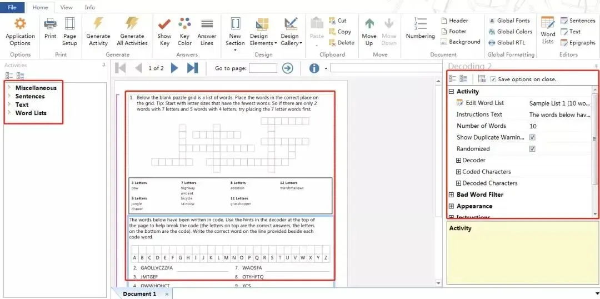Viewport: 600px width, 299px height.
Task: Expand the Decoder property
Action: [x=459, y=160]
